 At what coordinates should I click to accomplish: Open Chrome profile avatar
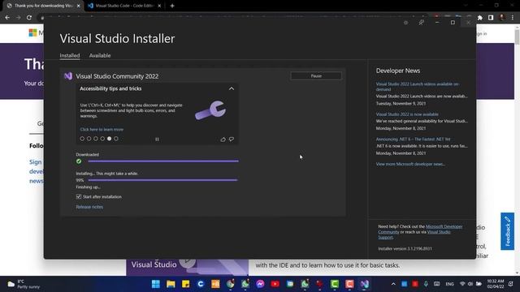click(x=502, y=18)
